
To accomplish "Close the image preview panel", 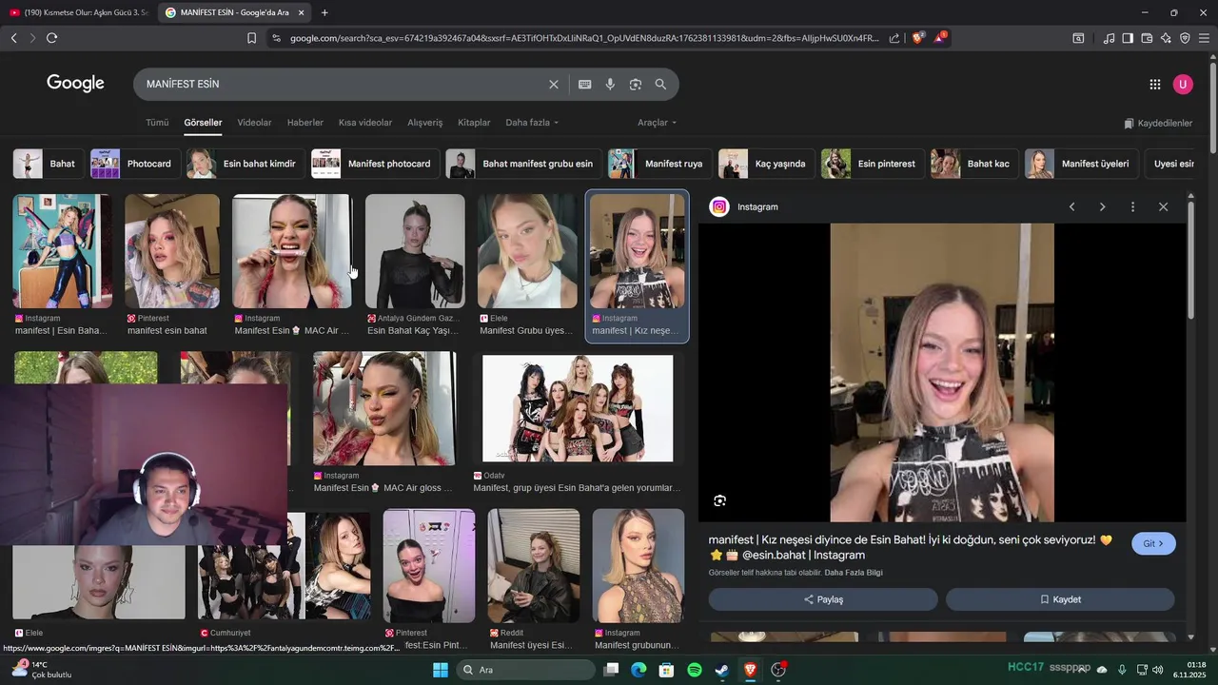I will click(x=1163, y=206).
